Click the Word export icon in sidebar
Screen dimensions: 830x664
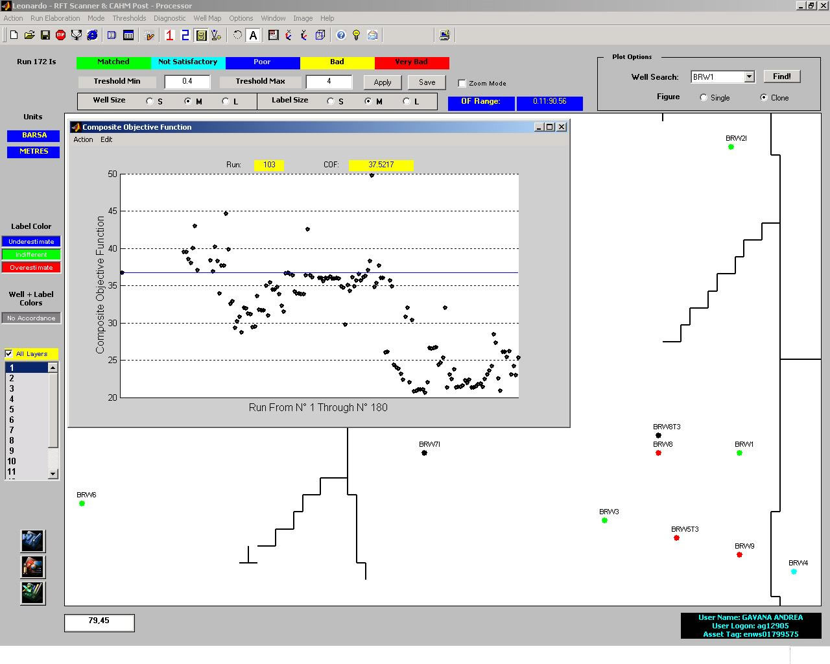coord(32,540)
